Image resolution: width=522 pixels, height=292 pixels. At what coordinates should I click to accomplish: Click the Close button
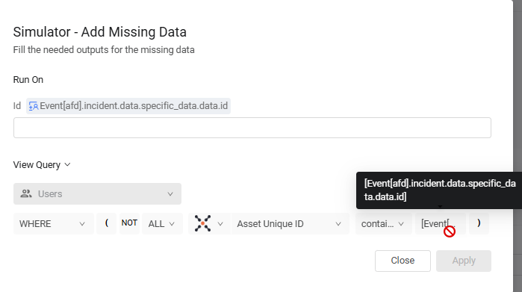(403, 261)
